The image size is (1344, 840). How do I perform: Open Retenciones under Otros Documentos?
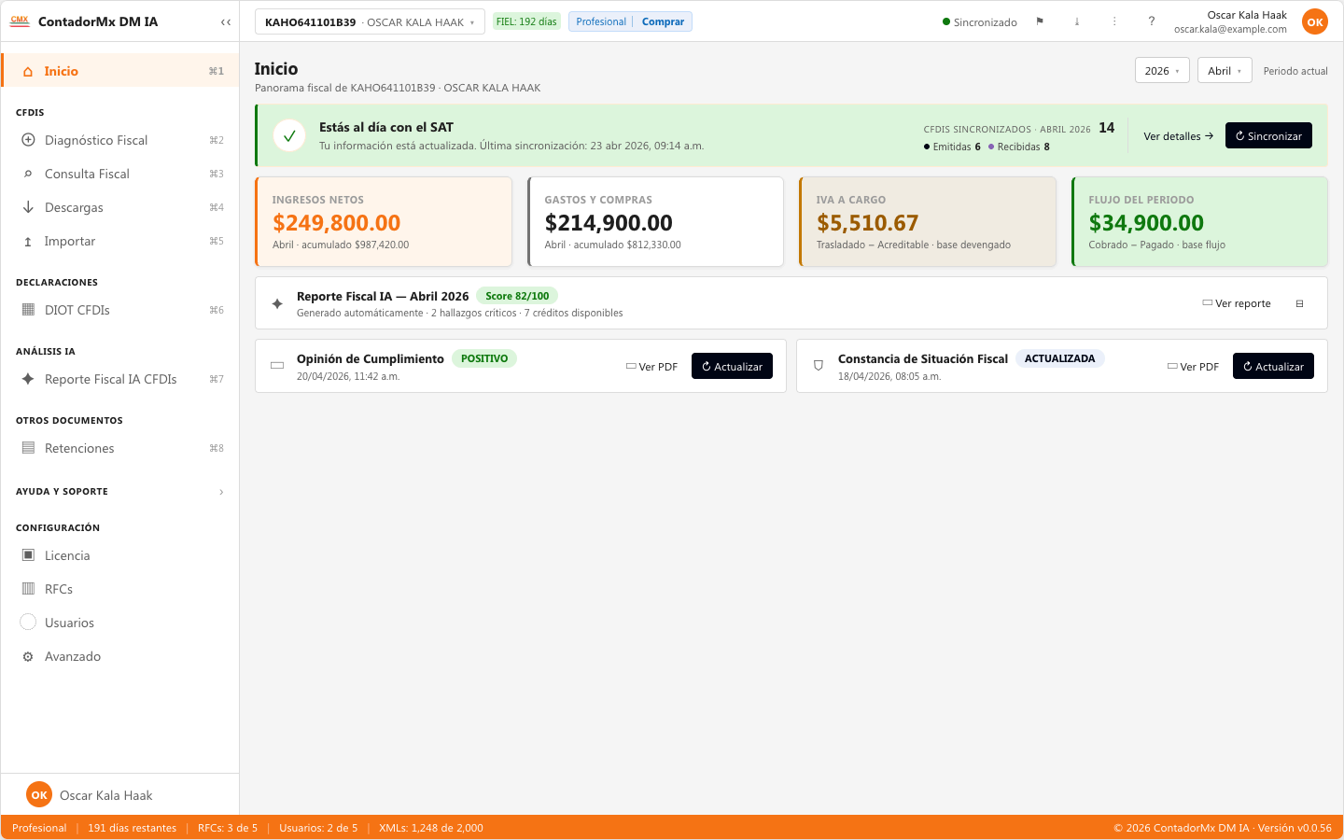(x=120, y=448)
